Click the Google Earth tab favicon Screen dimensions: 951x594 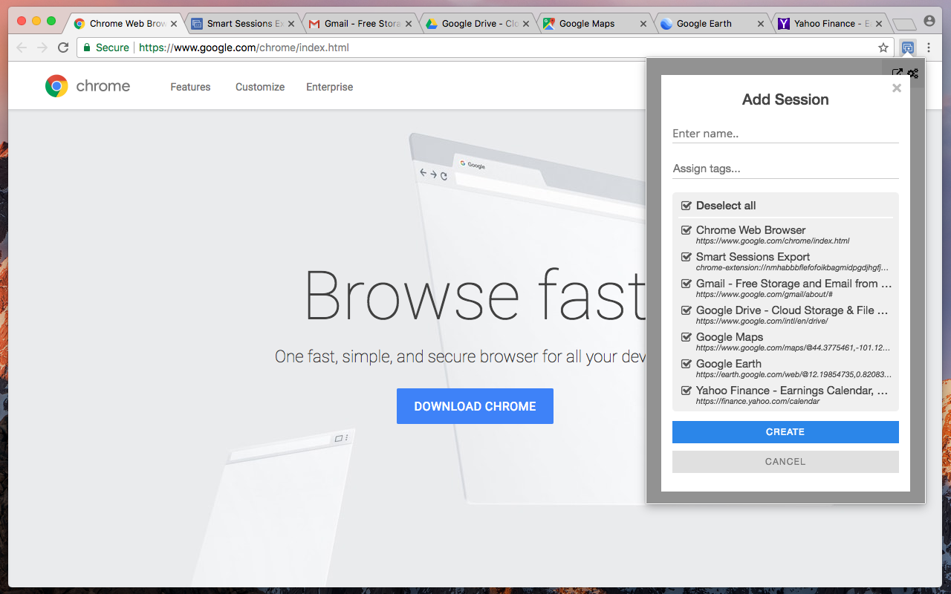[x=666, y=24]
